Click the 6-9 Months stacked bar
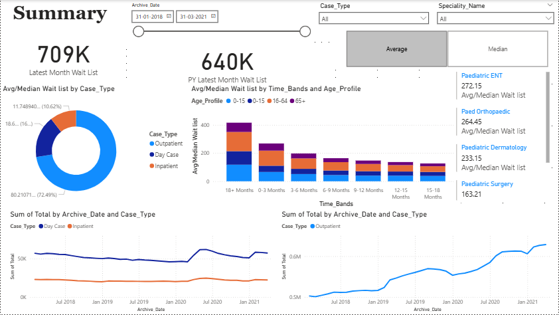The height and width of the screenshot is (315, 559). (x=336, y=170)
